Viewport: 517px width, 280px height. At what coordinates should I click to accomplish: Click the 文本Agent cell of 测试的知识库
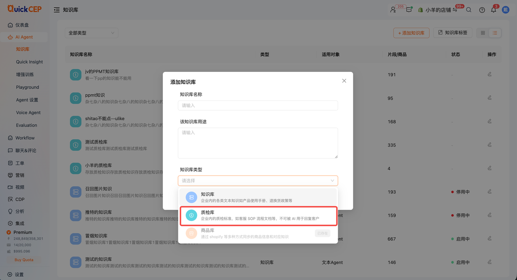332,262
